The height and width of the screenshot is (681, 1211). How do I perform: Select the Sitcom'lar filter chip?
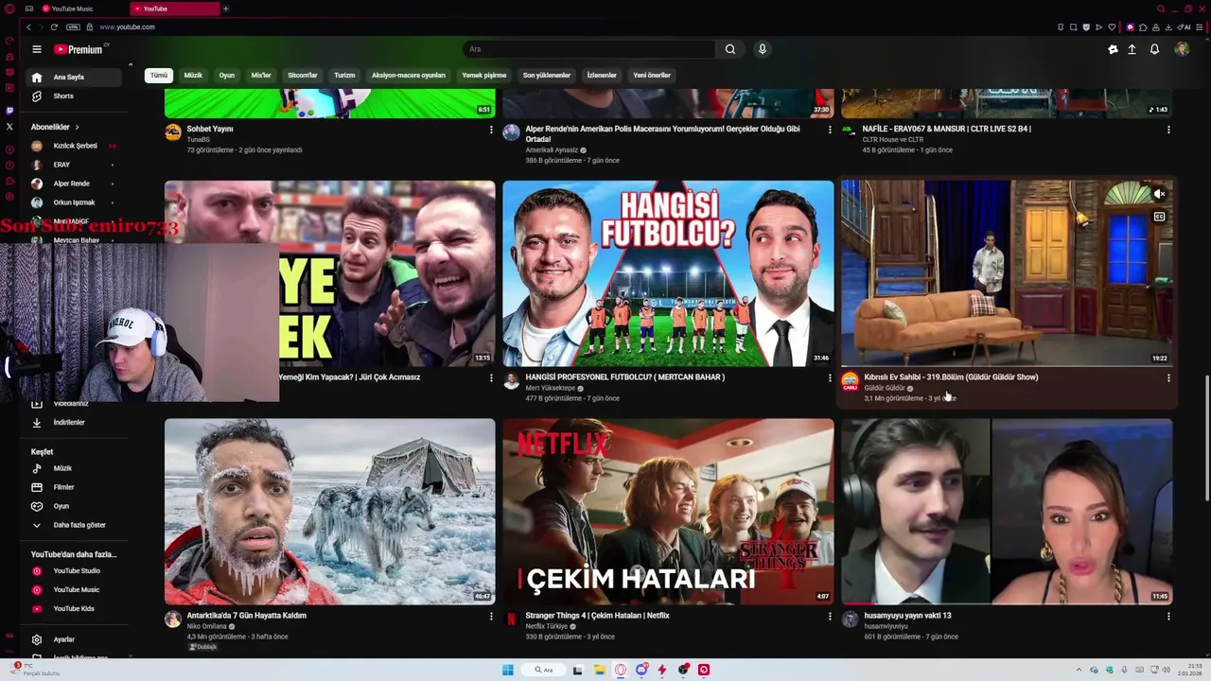coord(303,75)
